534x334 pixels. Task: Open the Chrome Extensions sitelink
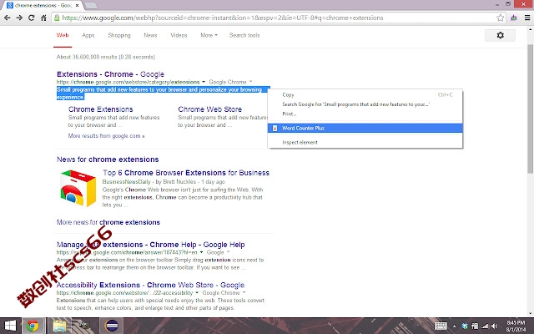pos(100,109)
